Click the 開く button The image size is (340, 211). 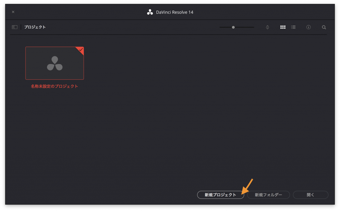[310, 195]
